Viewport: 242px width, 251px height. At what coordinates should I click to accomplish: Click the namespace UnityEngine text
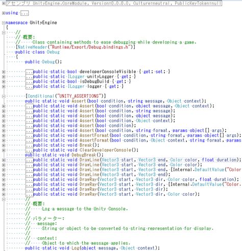31,22
